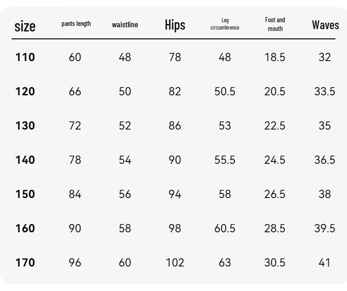
Task: Click the size 140 row label
Action: (x=25, y=160)
